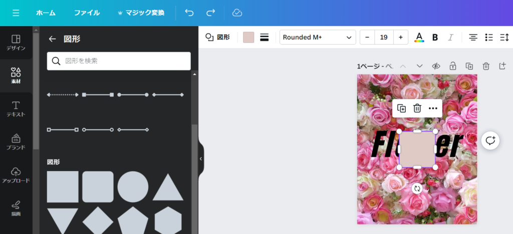The width and height of the screenshot is (513, 234).
Task: Add a comment with the speech bubble icon
Action: coord(490,140)
